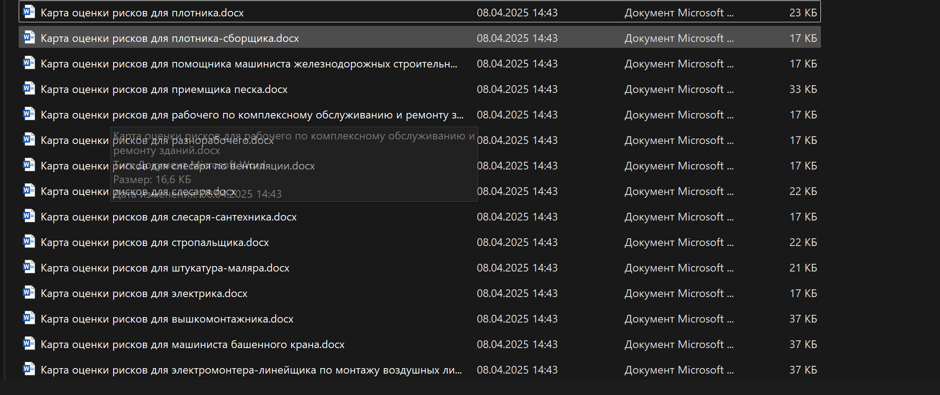Click the 23 КБ size of плотника.docx
This screenshot has width=940, height=395.
coord(803,13)
